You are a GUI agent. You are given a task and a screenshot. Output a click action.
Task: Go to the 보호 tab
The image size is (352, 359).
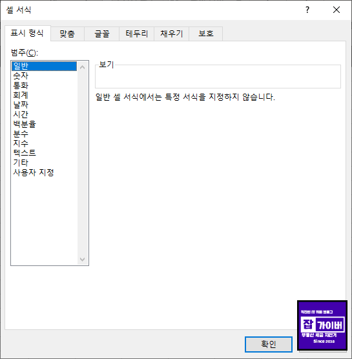tap(206, 34)
